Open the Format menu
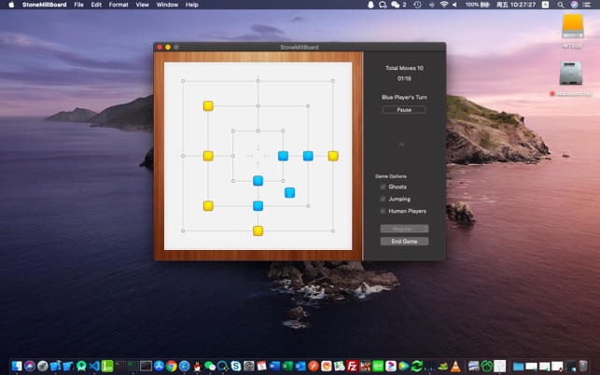The width and height of the screenshot is (600, 375). point(119,5)
